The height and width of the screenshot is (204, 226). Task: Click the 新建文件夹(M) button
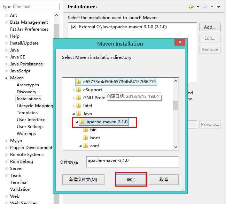point(83,180)
